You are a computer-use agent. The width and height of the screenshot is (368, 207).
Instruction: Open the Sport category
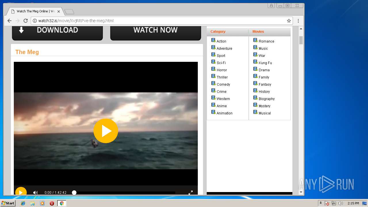221,56
